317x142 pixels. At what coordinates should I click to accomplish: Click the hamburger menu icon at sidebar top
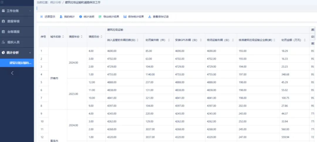pyautogui.click(x=2, y=2)
